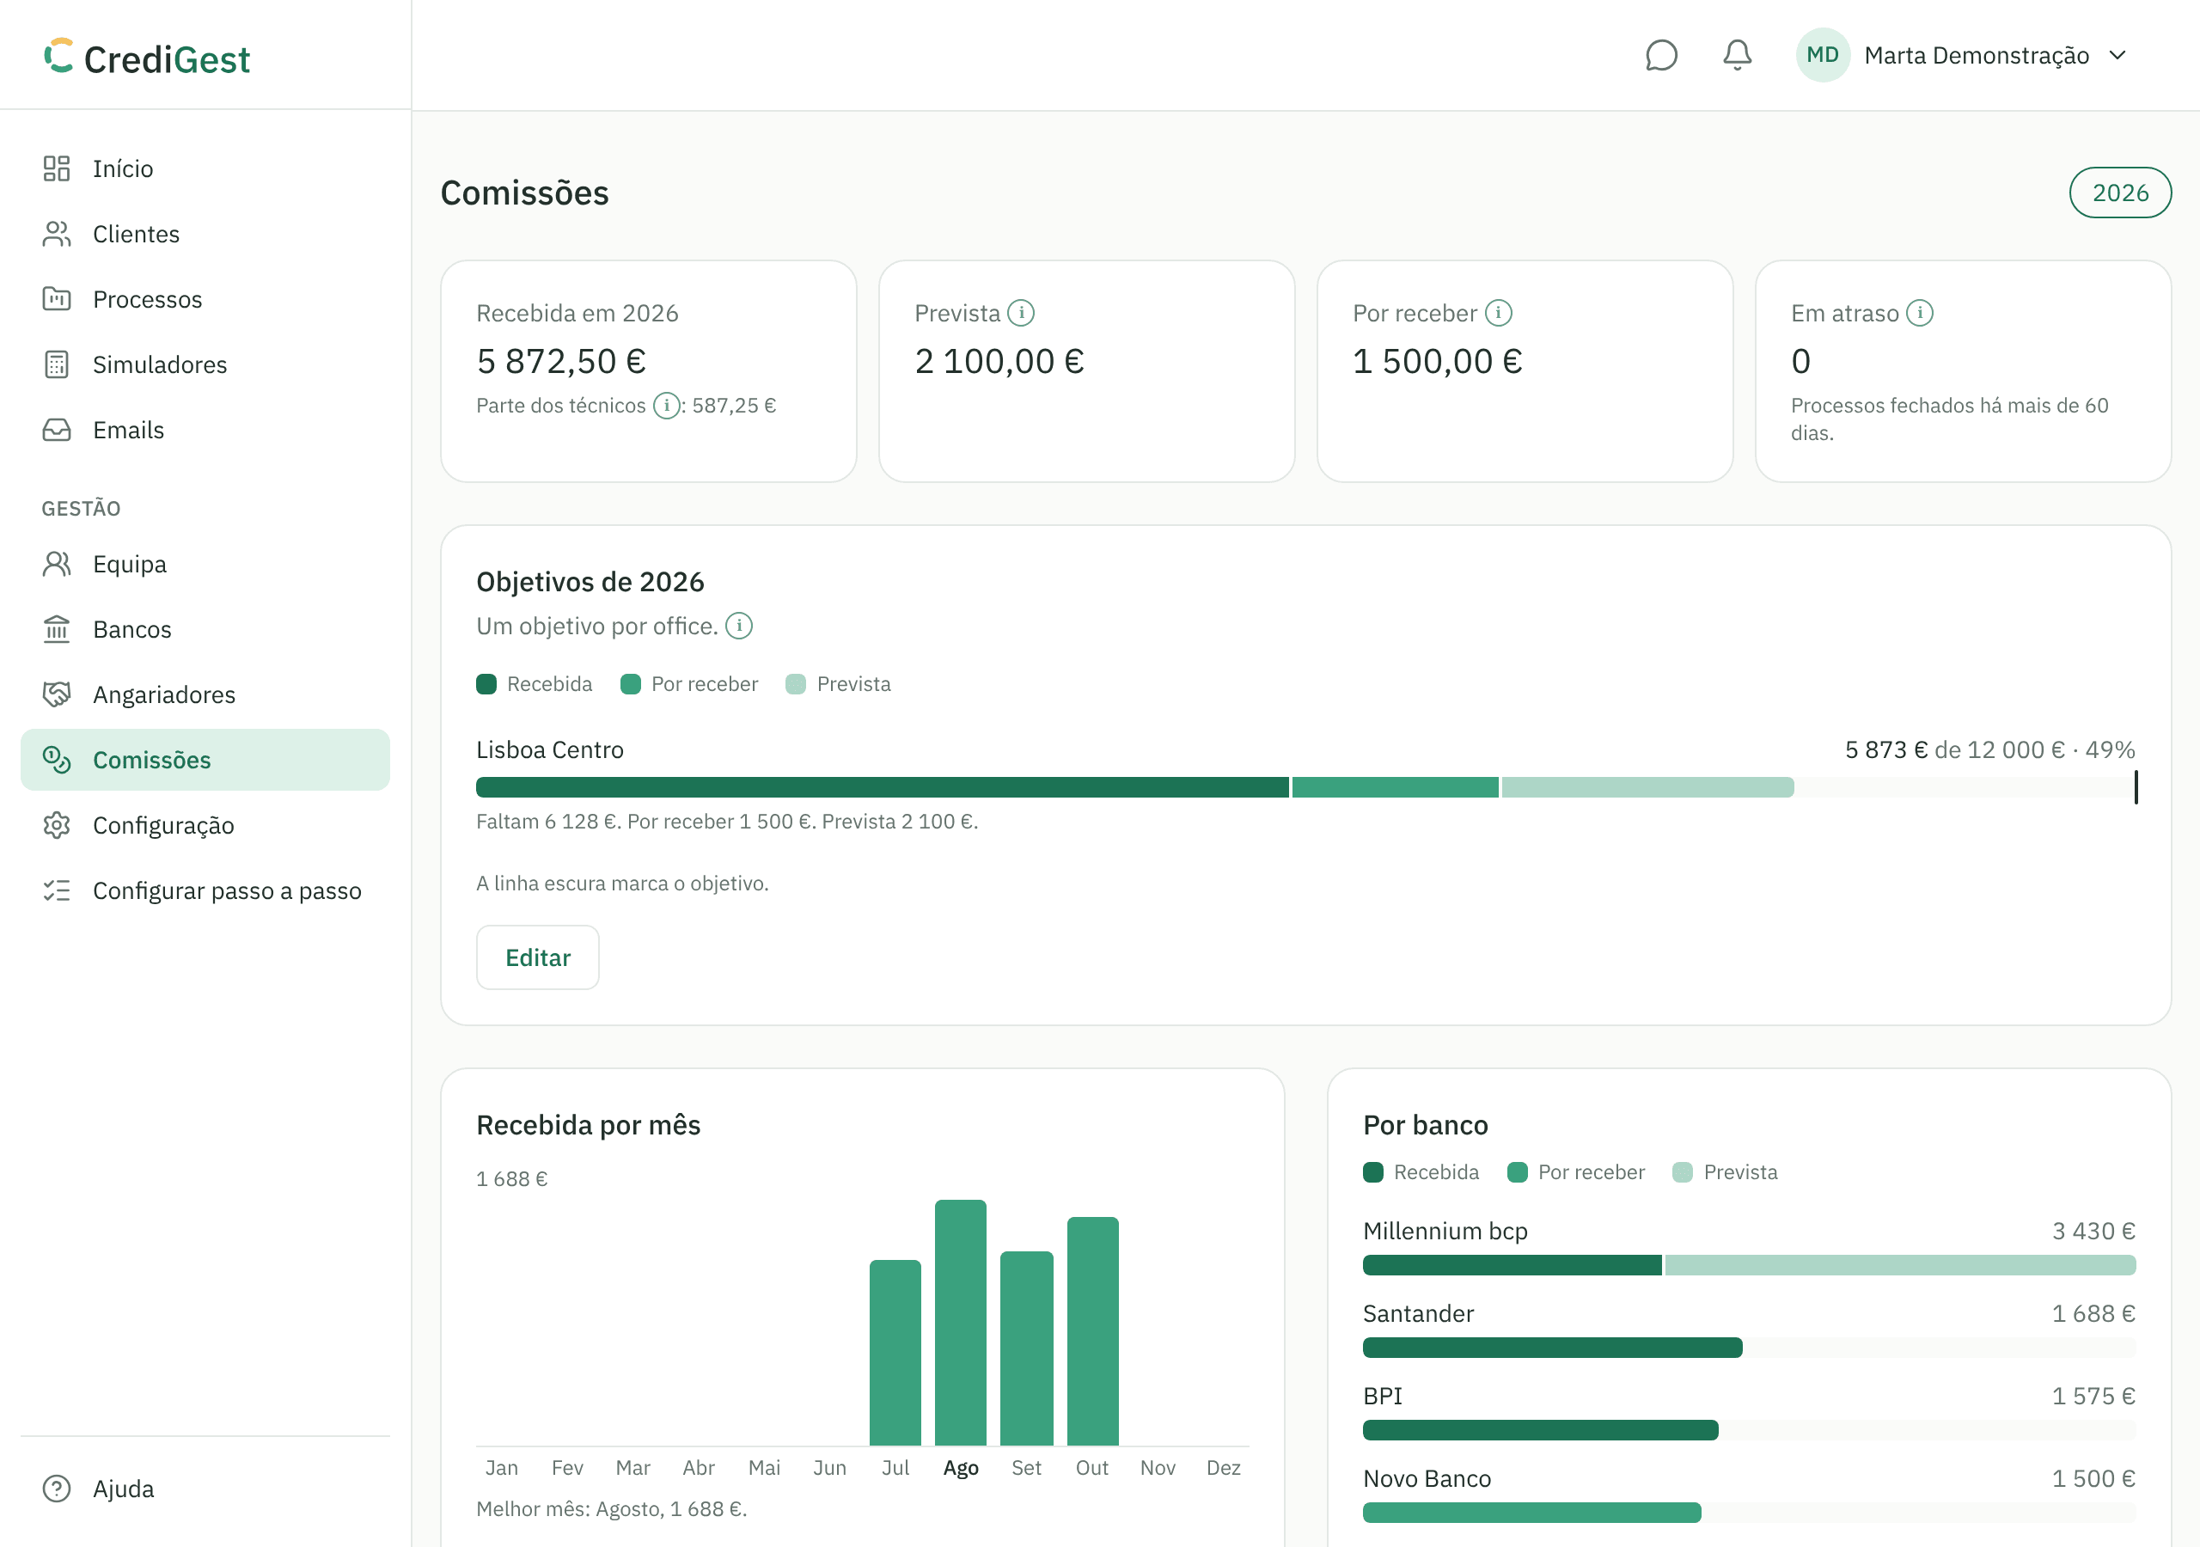This screenshot has width=2200, height=1547.
Task: Click the Millennium bcp bank bar
Action: coord(1749,1264)
